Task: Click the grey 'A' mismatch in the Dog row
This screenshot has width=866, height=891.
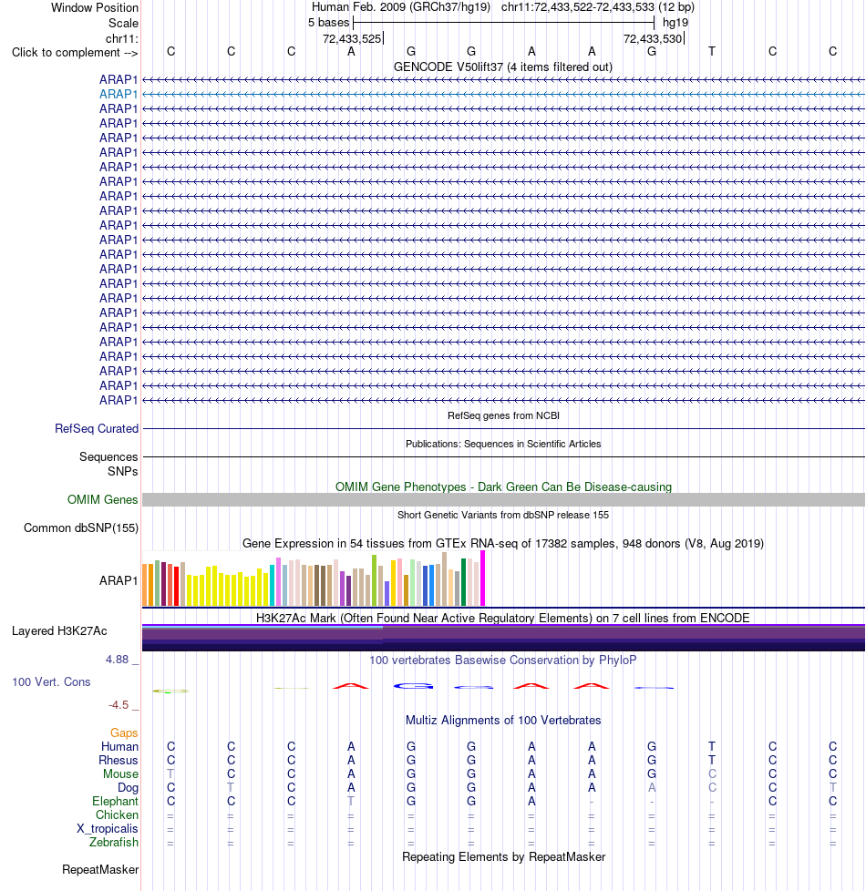Action: 652,787
